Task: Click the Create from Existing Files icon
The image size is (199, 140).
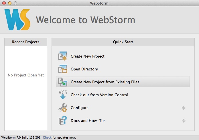Action: click(63, 82)
